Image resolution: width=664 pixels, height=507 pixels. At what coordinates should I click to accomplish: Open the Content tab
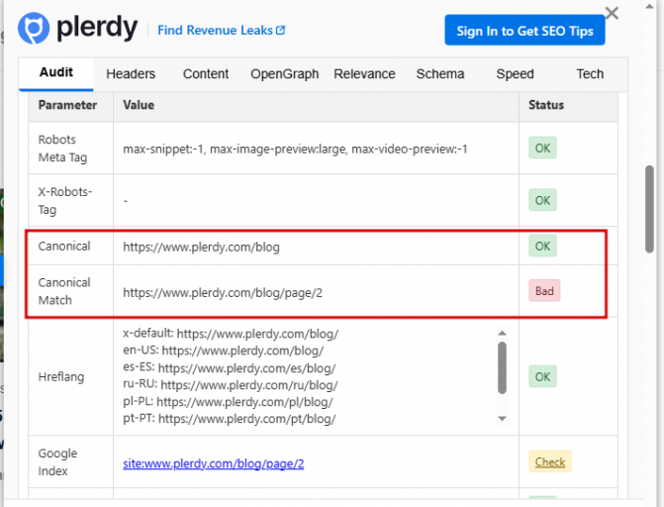tap(206, 74)
